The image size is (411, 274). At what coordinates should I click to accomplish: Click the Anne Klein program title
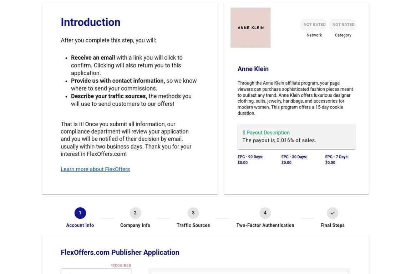coord(253,69)
